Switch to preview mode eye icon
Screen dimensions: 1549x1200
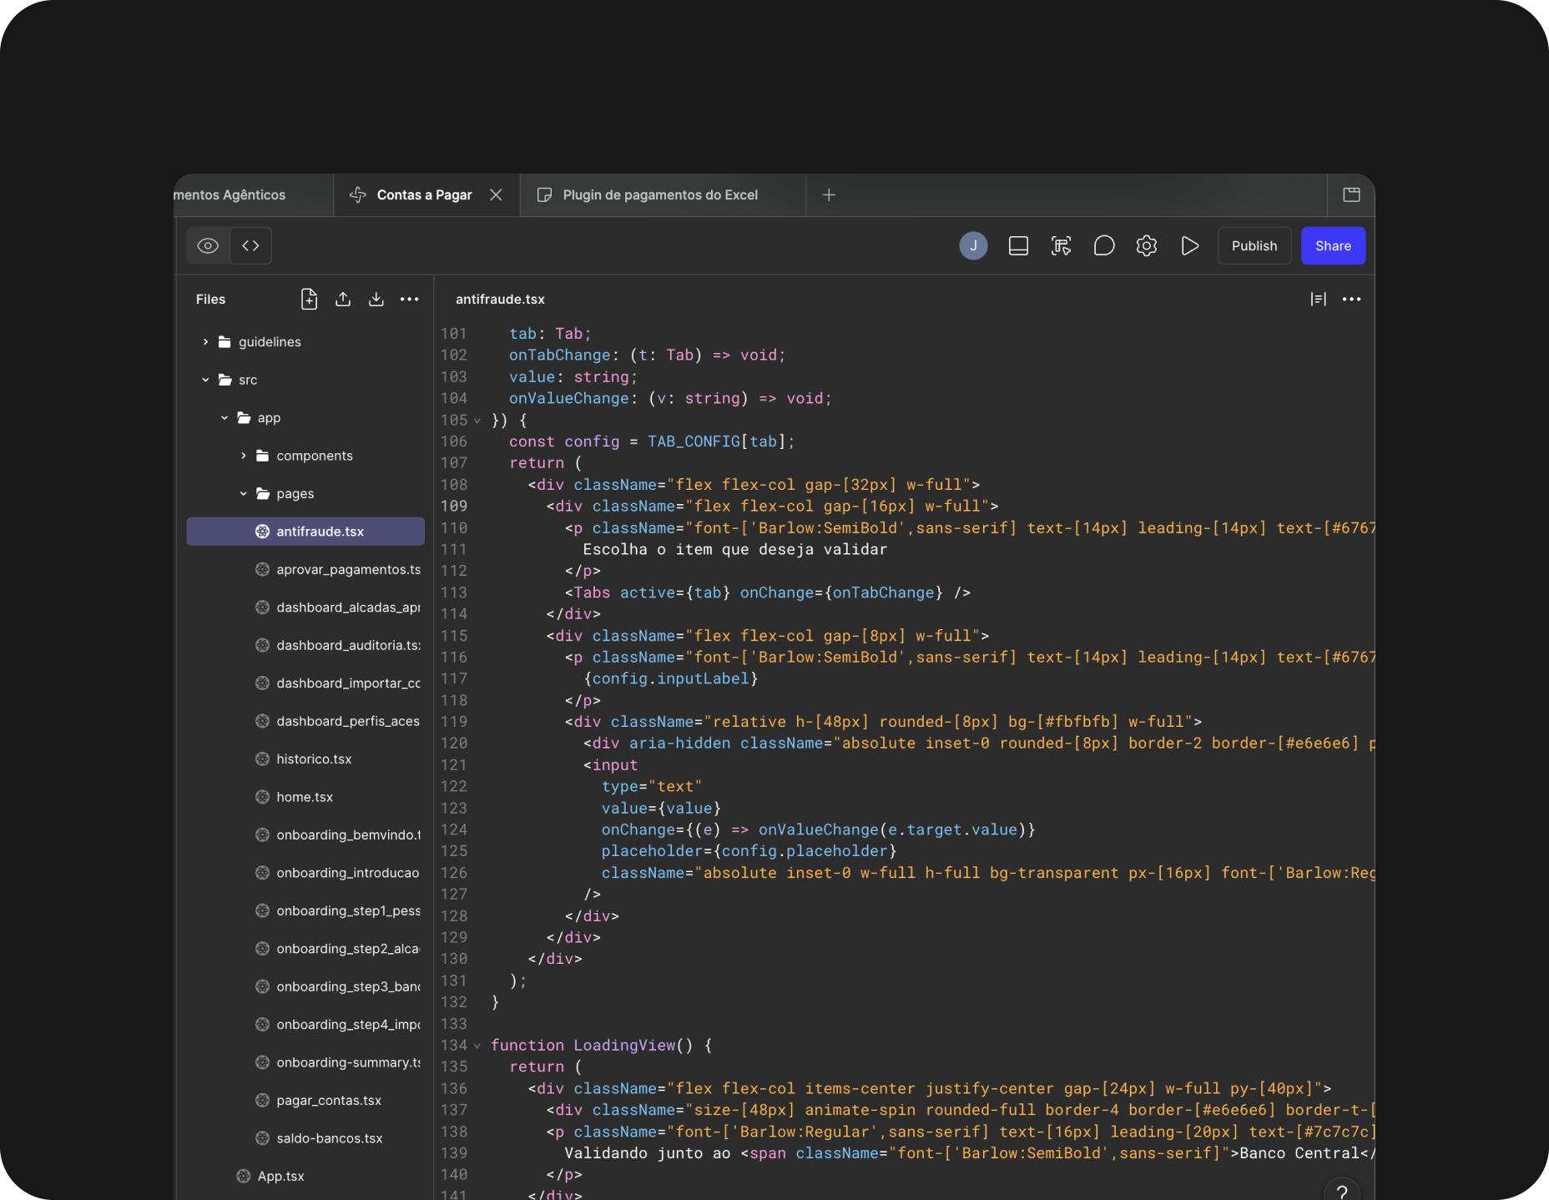pos(208,245)
